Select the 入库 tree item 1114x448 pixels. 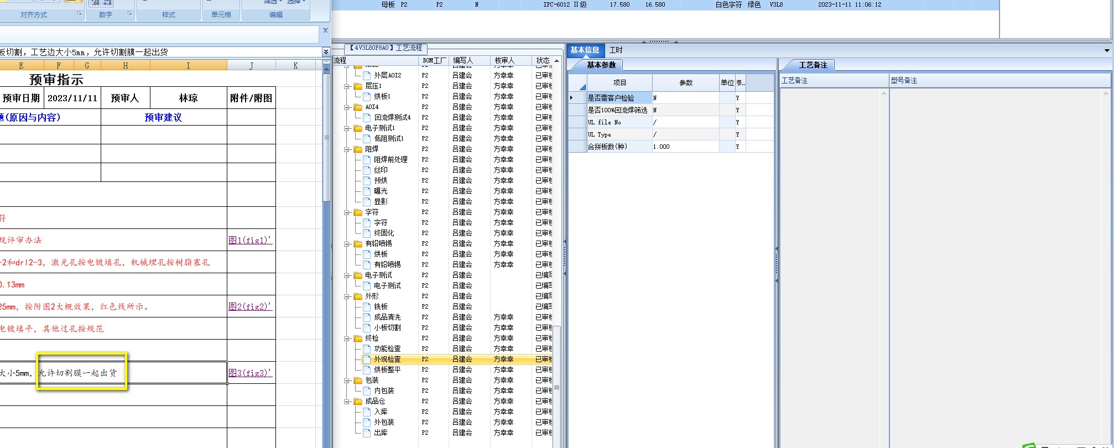pyautogui.click(x=381, y=411)
